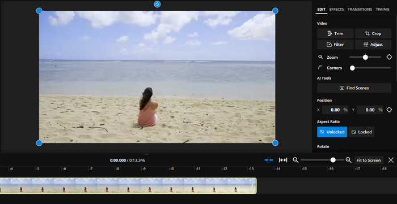This screenshot has height=204, width=397.
Task: Set aspect ratio to Unlocked
Action: pos(332,132)
